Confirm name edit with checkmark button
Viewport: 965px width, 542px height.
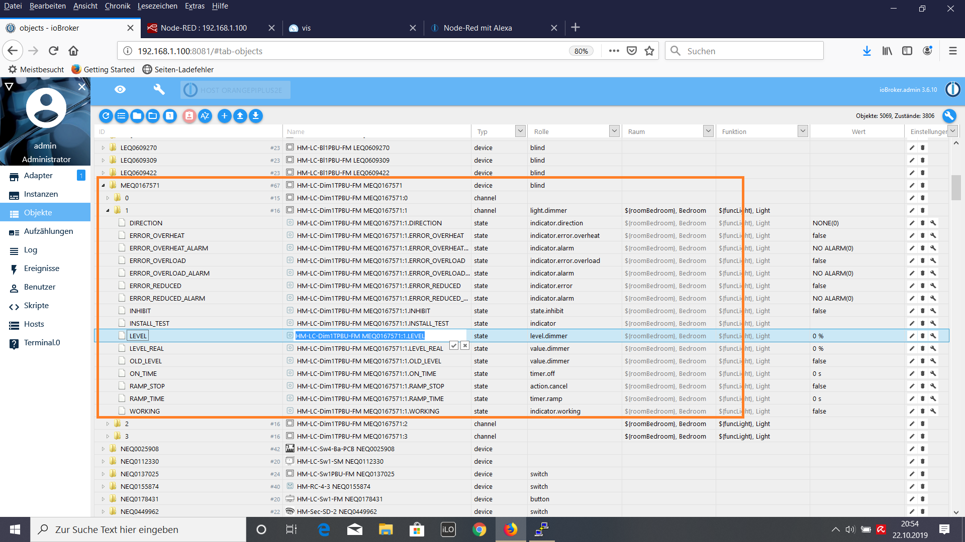pos(453,345)
